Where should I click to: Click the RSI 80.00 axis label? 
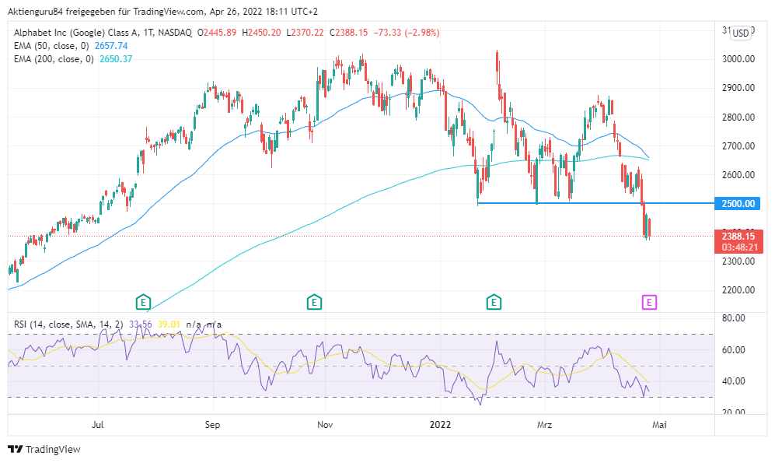[x=734, y=318]
